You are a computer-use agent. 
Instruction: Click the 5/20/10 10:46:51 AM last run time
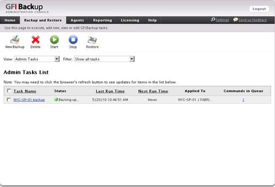coord(110,99)
